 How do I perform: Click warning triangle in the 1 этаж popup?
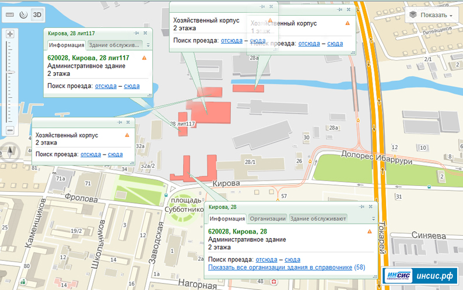(x=348, y=23)
